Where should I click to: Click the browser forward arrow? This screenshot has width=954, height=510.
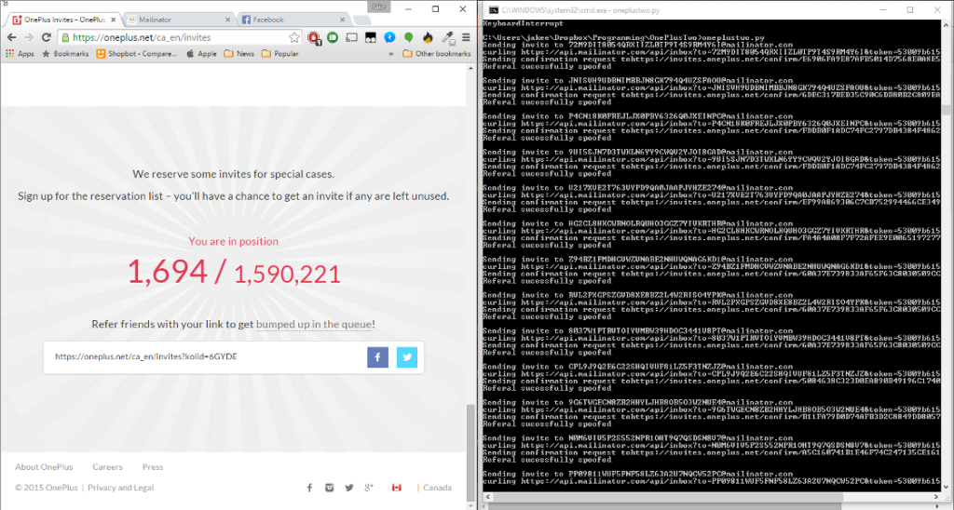point(29,37)
